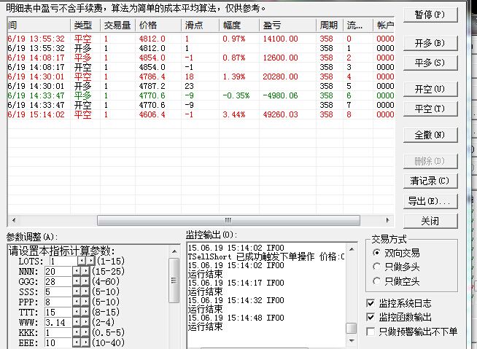Enable 只做预警输出不下单 checkbox

[371, 332]
